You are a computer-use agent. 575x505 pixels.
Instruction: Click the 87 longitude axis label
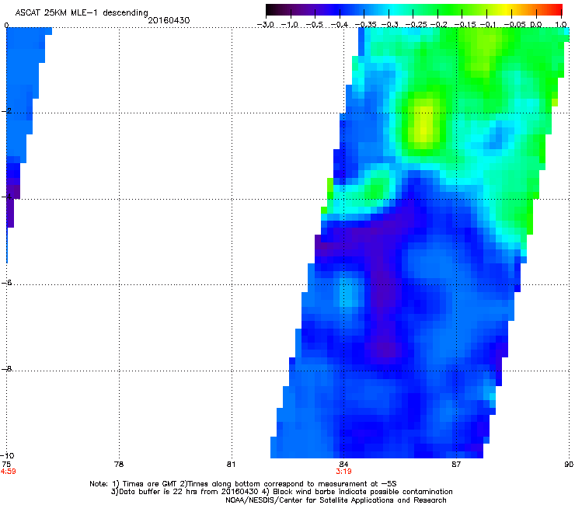click(456, 465)
